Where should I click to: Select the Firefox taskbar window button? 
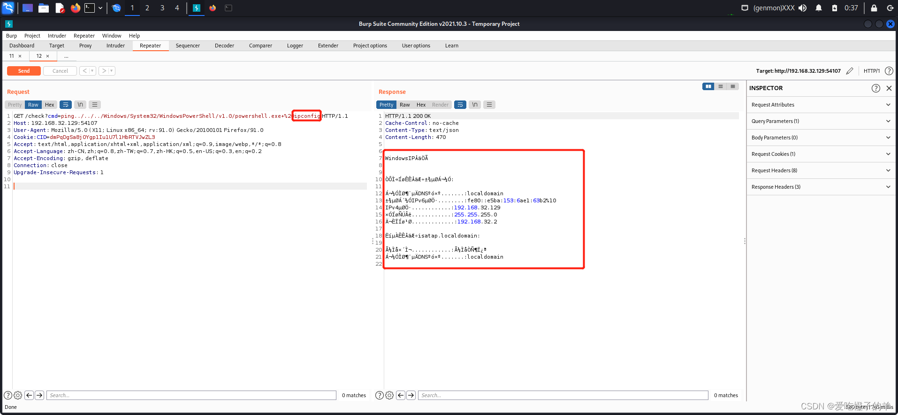213,8
